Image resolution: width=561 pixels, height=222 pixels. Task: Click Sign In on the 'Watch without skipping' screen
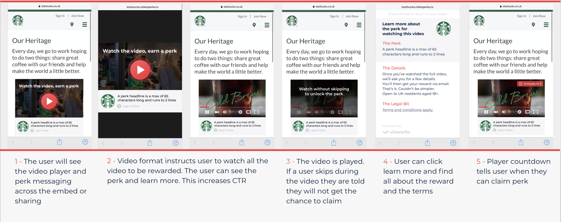click(x=334, y=16)
